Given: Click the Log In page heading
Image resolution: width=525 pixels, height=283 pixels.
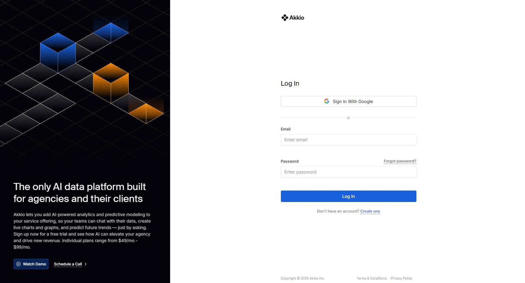Looking at the screenshot, I should tap(290, 83).
